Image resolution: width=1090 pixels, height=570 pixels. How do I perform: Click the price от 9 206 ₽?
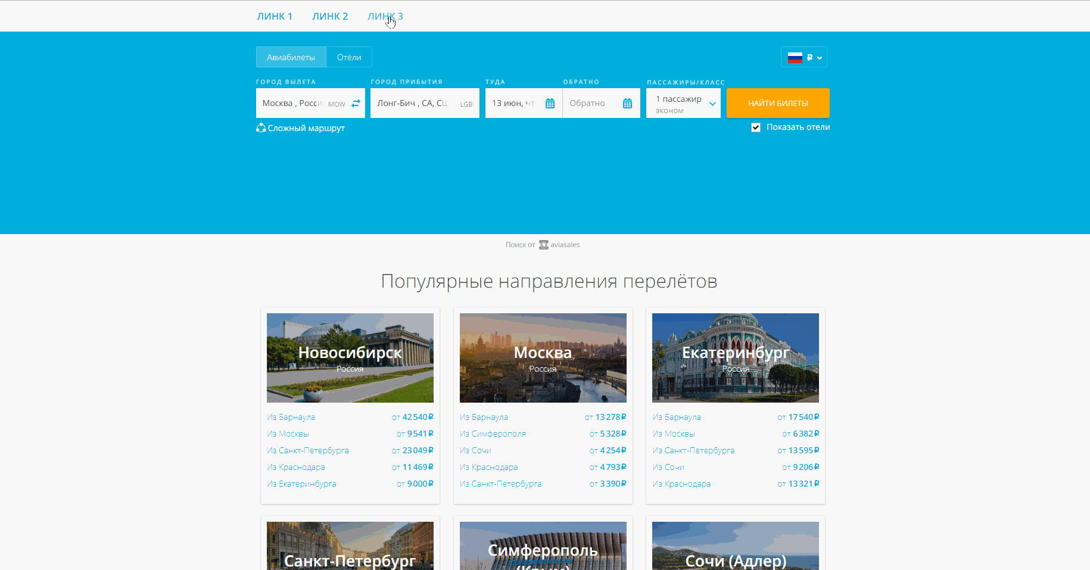tap(801, 467)
